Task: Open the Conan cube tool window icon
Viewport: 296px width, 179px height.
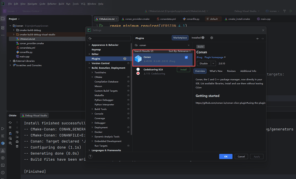Action: point(3,143)
